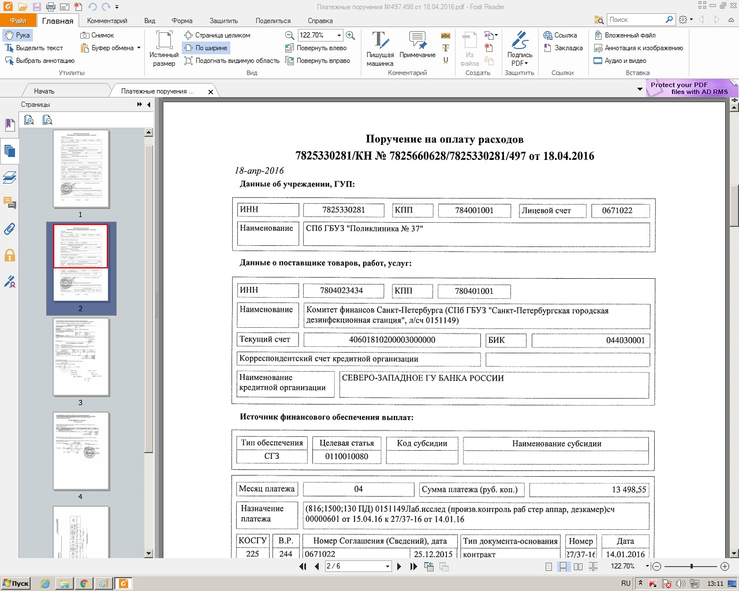739x591 pixels.
Task: Select page 3 thumbnail
Action: coord(81,357)
